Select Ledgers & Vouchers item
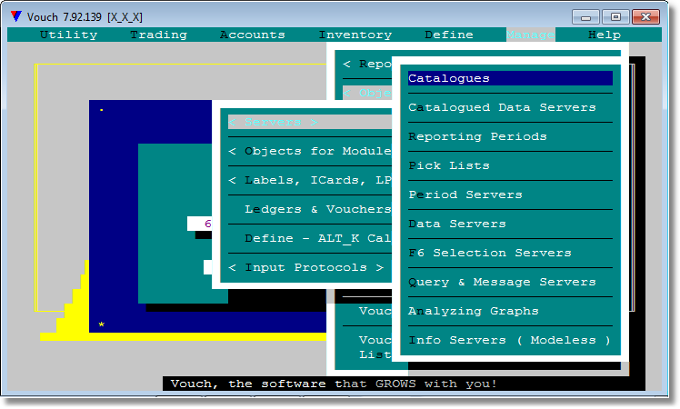Screen dimensions: 680x409 318,209
